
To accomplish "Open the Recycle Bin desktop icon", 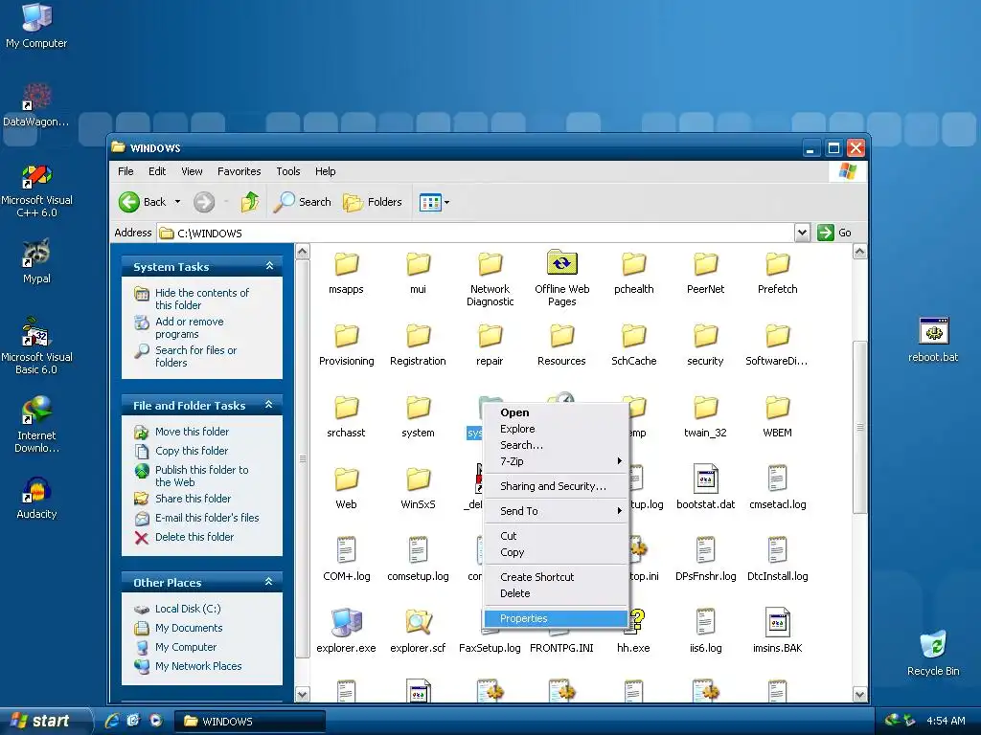I will tap(933, 653).
